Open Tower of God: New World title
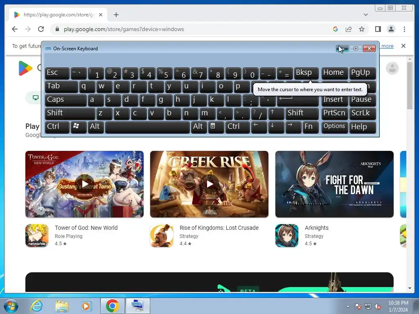Screen dimensions: 419x314 pyautogui.click(x=86, y=228)
